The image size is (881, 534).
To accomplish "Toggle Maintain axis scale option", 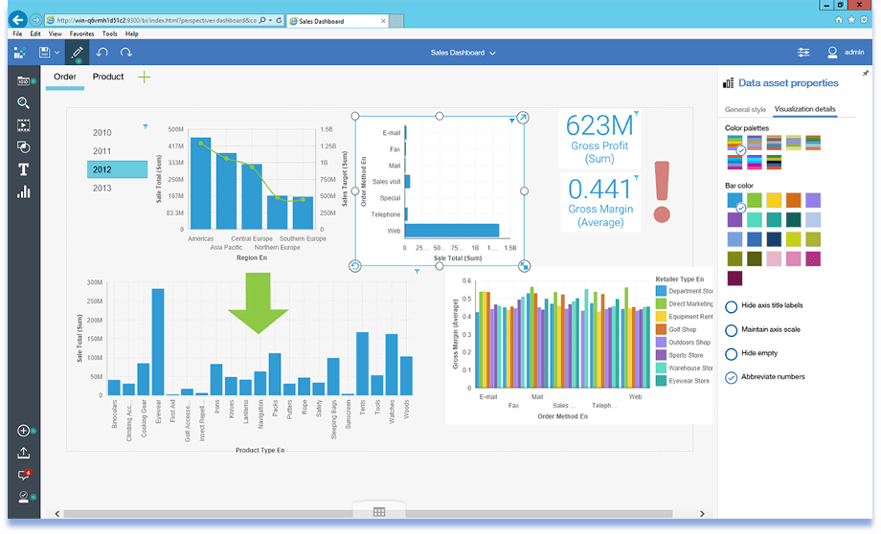I will tap(732, 330).
